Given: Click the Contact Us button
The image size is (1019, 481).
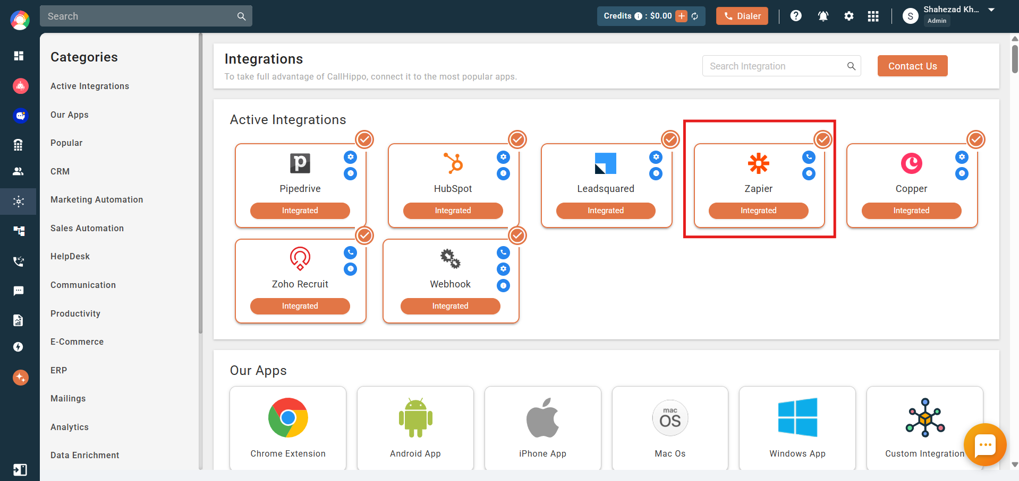Looking at the screenshot, I should pyautogui.click(x=912, y=66).
